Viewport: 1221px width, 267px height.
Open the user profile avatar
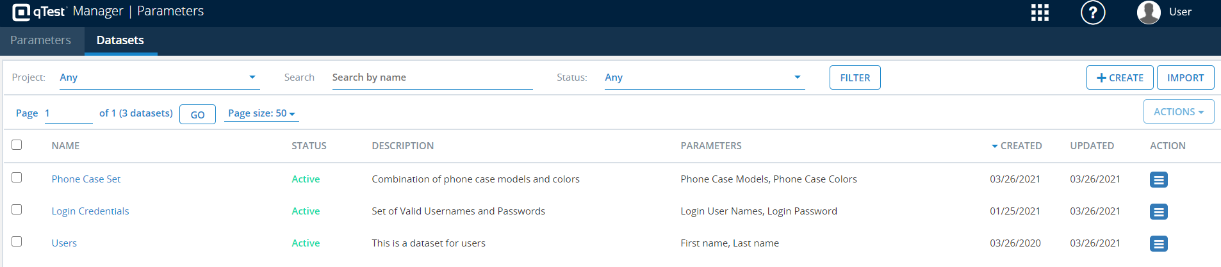[x=1149, y=12]
